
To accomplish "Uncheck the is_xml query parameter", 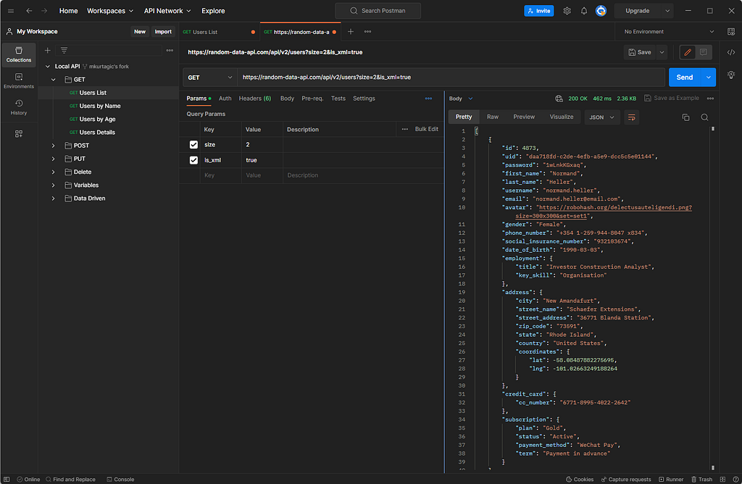I will tap(193, 160).
